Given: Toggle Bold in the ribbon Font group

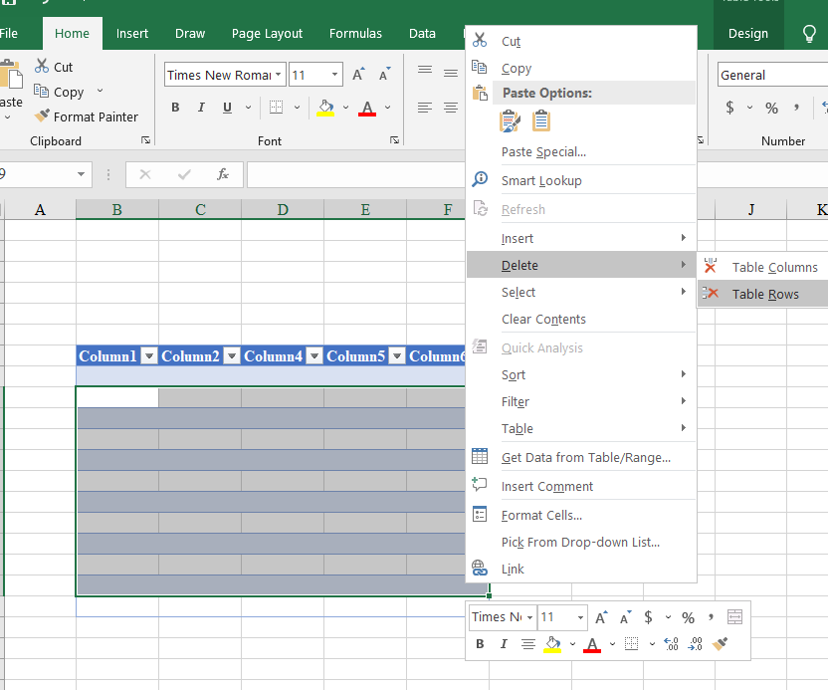Looking at the screenshot, I should coord(175,108).
